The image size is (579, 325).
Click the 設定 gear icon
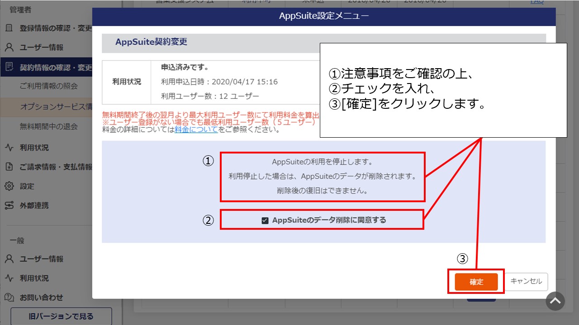(x=9, y=186)
